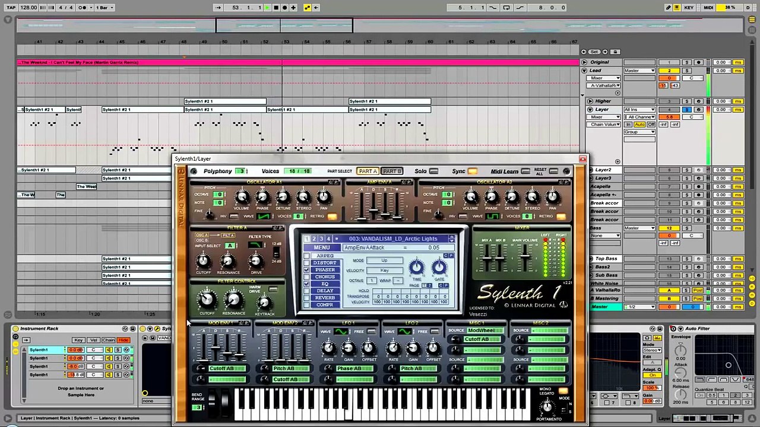Unfold the Higher track
Screen dimensions: 760x427
(x=590, y=101)
